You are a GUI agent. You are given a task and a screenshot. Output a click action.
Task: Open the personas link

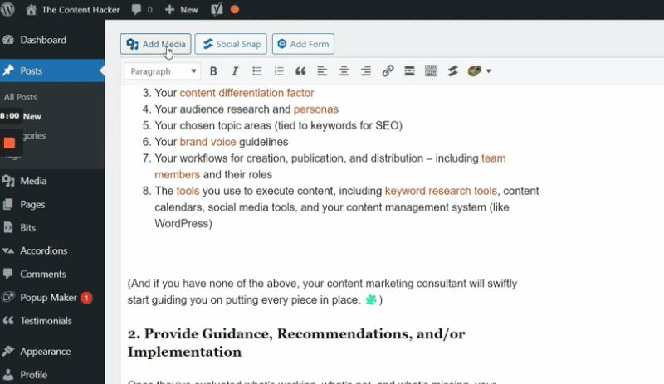pos(316,109)
